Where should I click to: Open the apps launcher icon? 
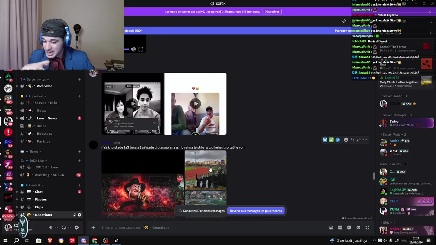(x=368, y=228)
